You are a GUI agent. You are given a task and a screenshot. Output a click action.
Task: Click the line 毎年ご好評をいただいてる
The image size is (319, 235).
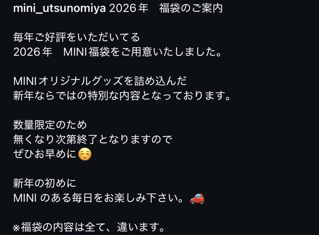click(77, 37)
